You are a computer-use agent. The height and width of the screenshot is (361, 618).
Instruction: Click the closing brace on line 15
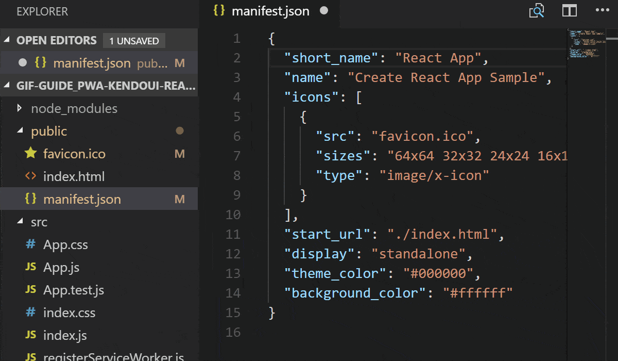click(x=272, y=313)
